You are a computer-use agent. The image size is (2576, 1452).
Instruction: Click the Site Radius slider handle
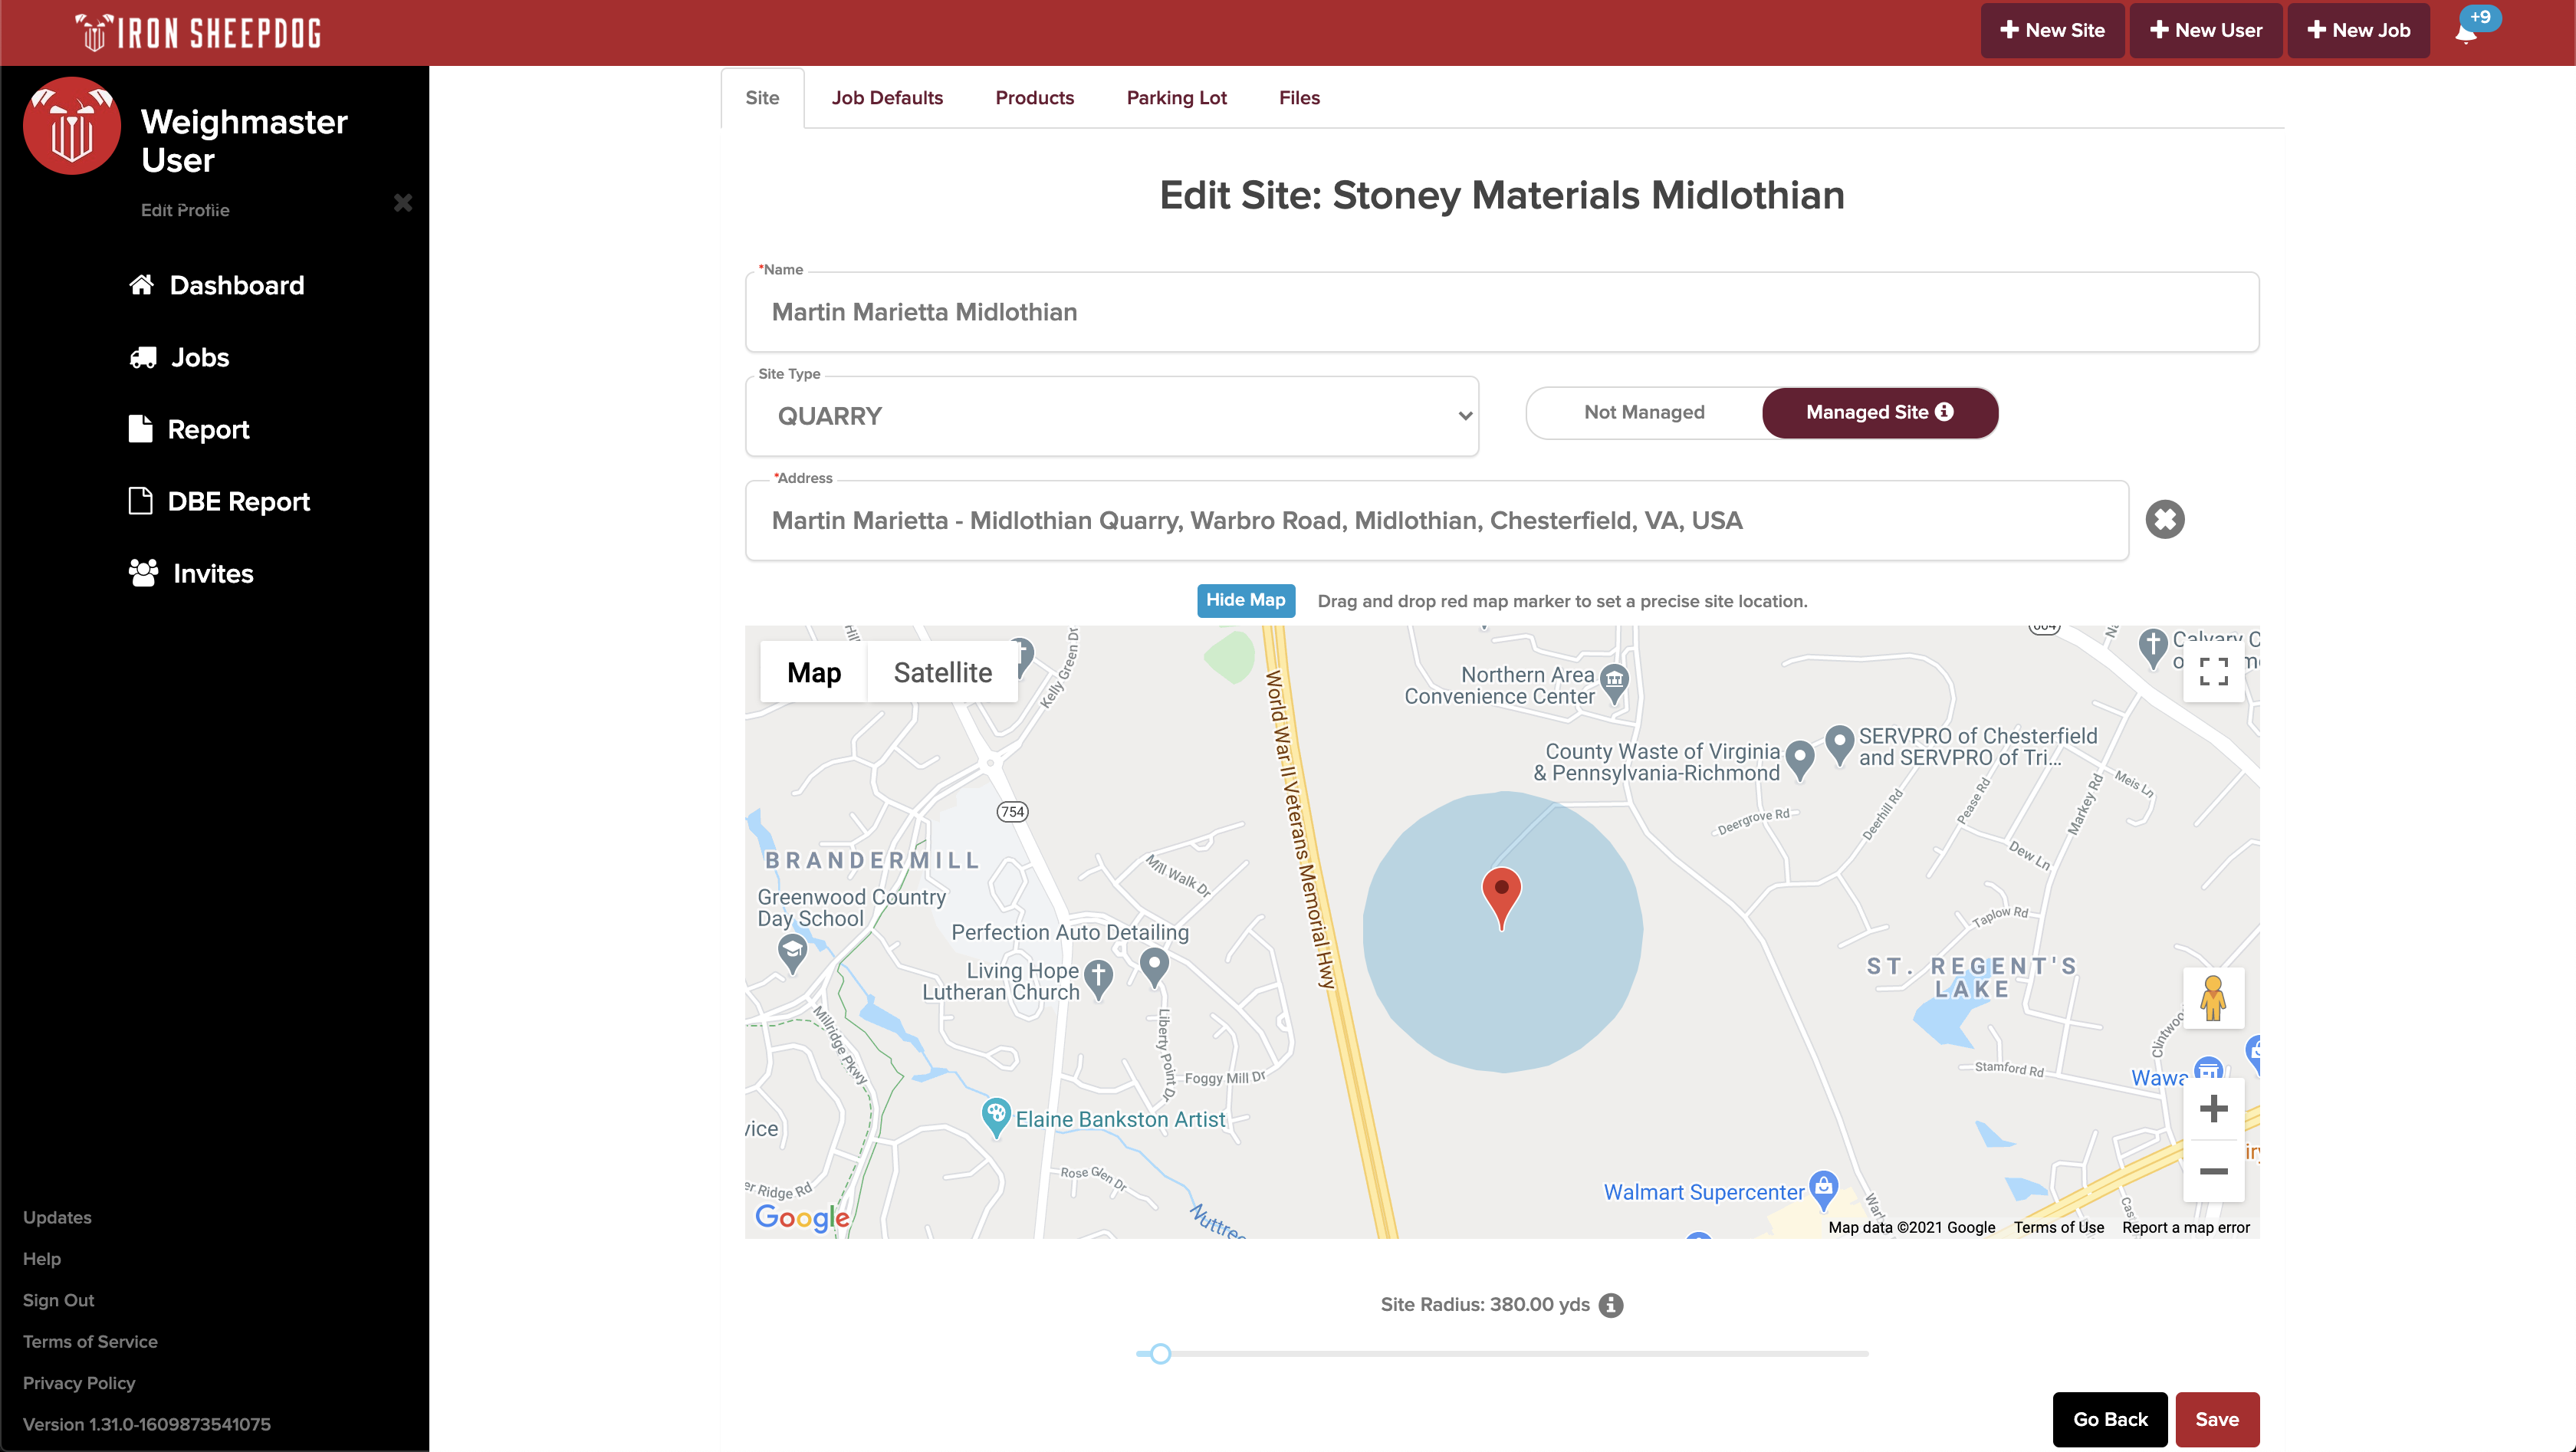point(1160,1354)
